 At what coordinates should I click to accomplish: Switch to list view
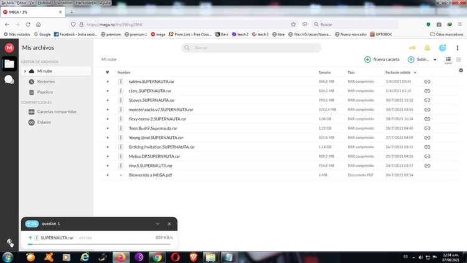448,59
